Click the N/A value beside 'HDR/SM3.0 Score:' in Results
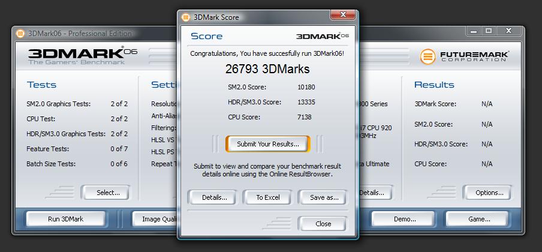 [x=487, y=143]
